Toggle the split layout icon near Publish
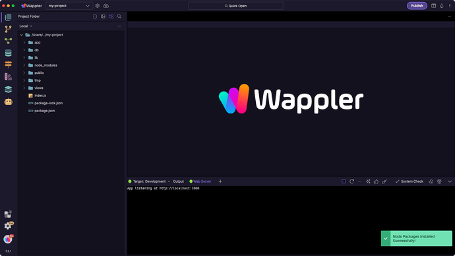Viewport: 455px width, 256px height. coord(433,6)
